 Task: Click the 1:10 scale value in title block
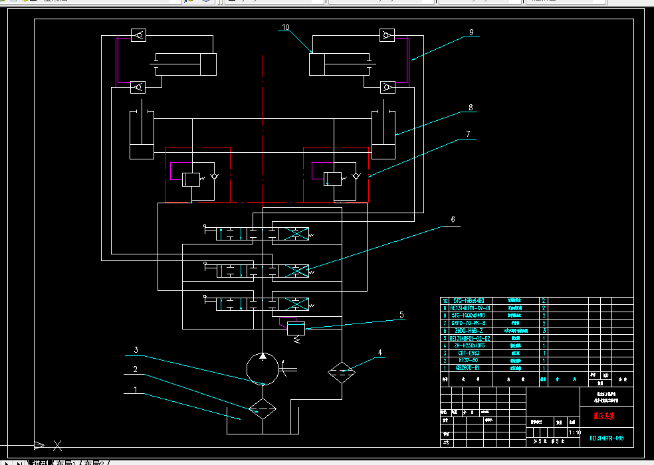click(575, 432)
